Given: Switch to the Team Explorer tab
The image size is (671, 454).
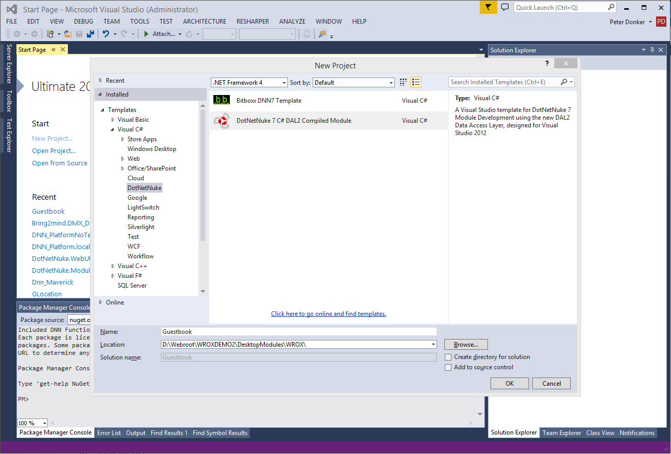Looking at the screenshot, I should tap(562, 433).
